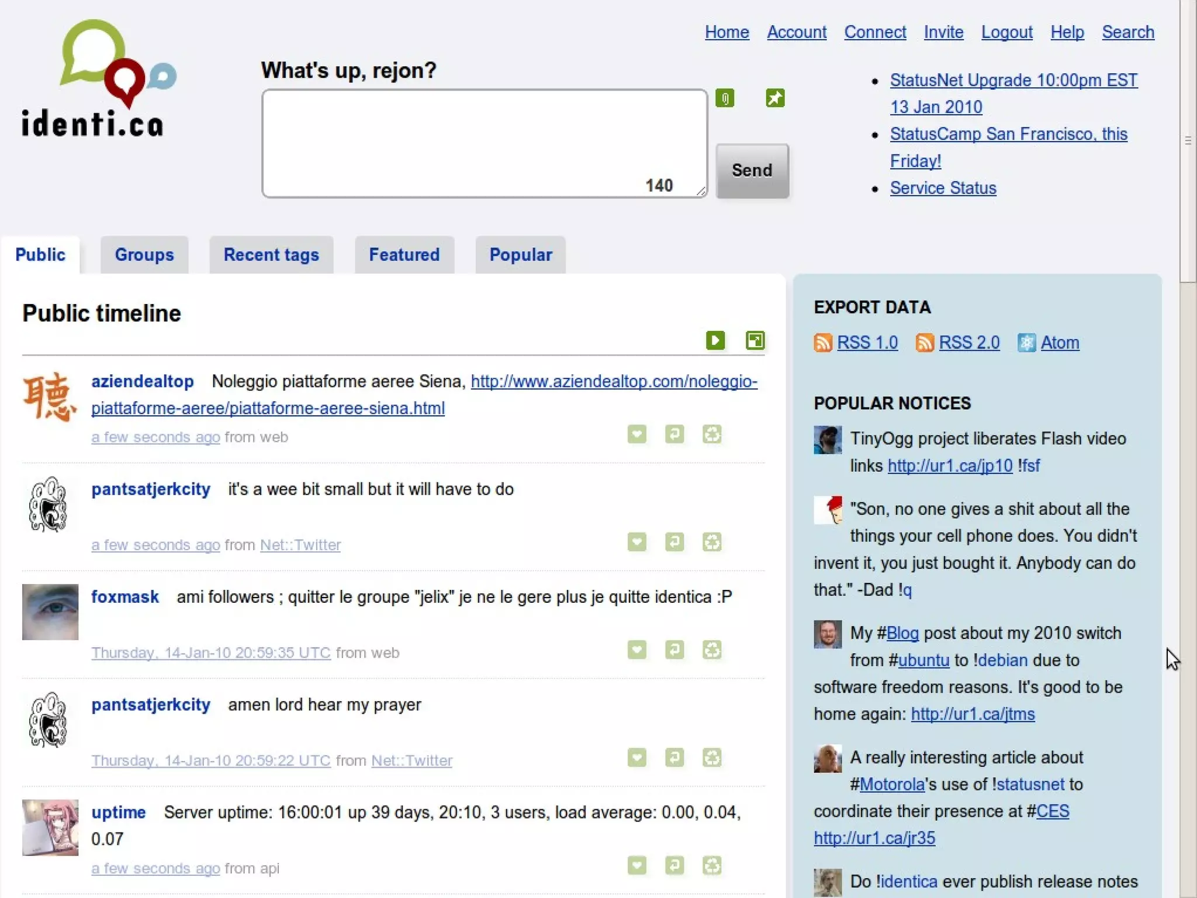This screenshot has width=1197, height=898.
Task: Open the Service Status link
Action: point(943,188)
